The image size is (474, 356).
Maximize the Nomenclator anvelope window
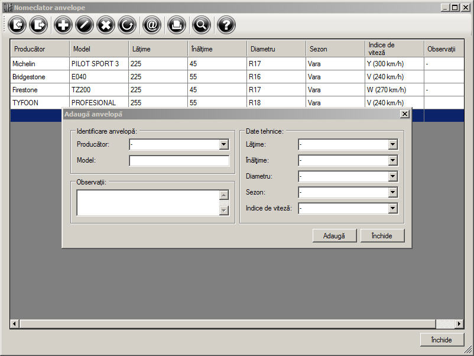[454, 8]
